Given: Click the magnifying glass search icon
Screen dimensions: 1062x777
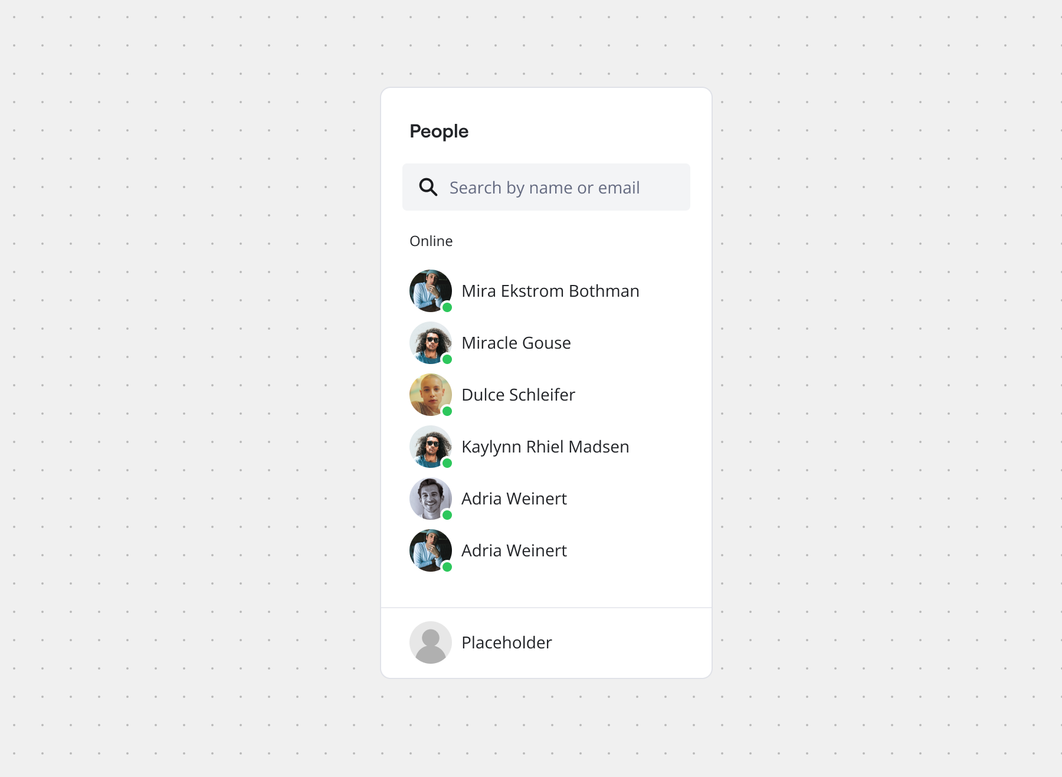Looking at the screenshot, I should point(428,187).
